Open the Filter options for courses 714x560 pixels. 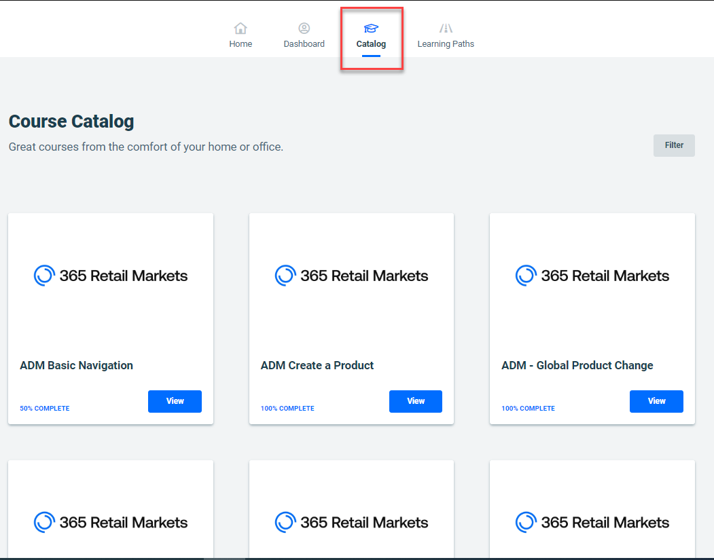point(674,145)
